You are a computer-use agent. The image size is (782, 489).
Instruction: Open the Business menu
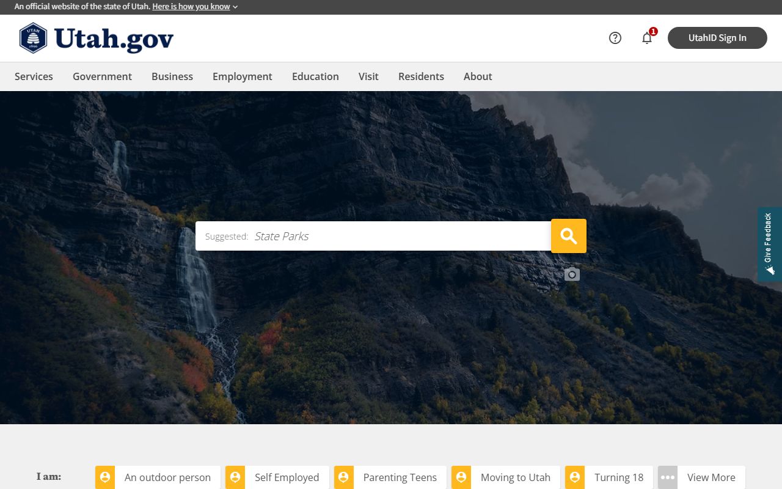point(172,76)
